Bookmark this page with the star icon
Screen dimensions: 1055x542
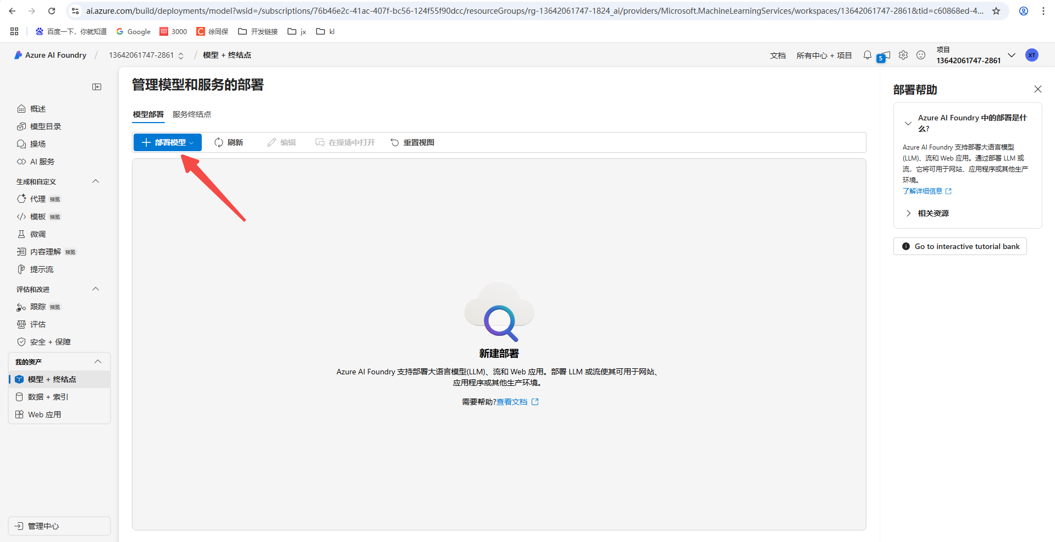[996, 11]
